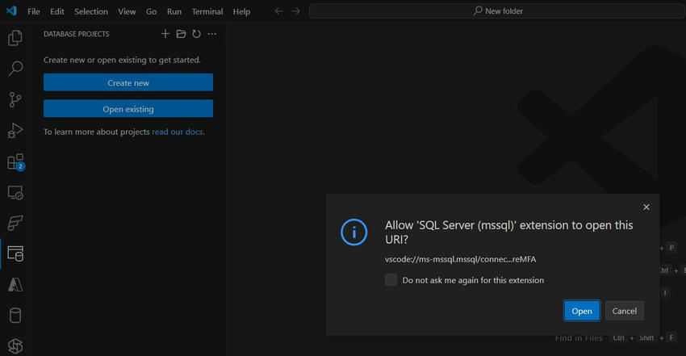Viewport: 686px width, 356px height.
Task: Open the SQL Server database cylinder icon
Action: click(x=15, y=316)
